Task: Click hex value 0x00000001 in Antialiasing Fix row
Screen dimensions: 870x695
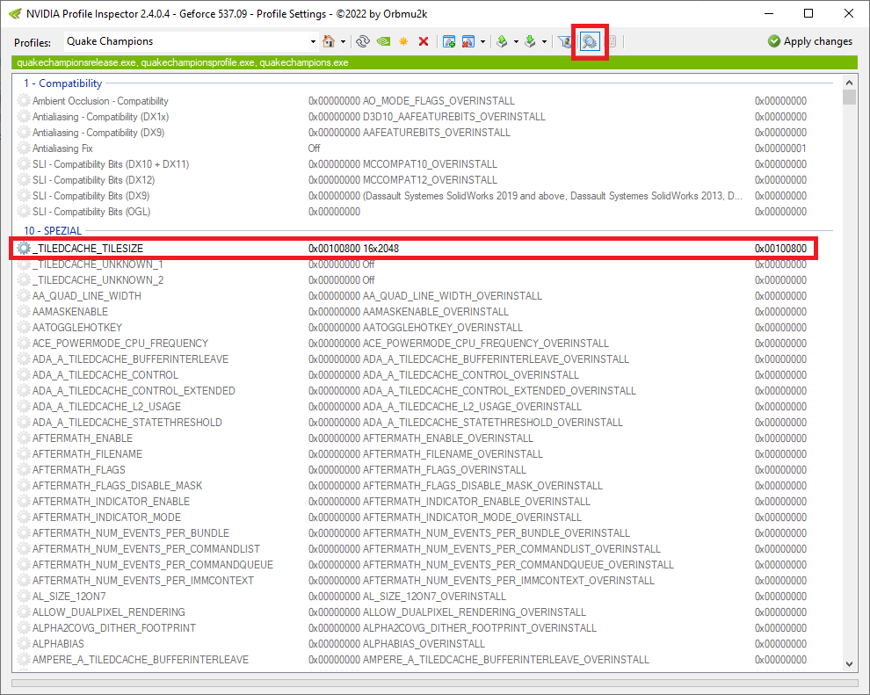Action: 780,148
